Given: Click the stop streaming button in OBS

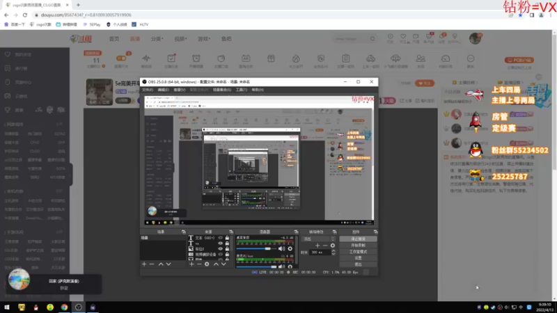Looking at the screenshot, I should [x=358, y=239].
